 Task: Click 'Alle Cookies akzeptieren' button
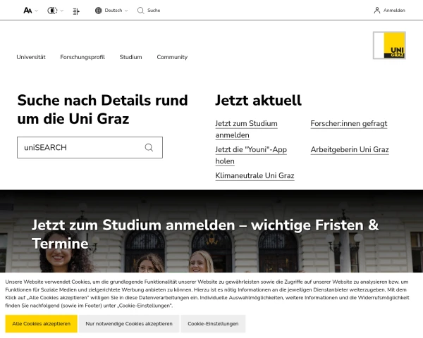(42, 324)
